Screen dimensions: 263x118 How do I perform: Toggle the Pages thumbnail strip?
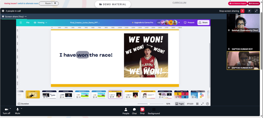point(180,104)
